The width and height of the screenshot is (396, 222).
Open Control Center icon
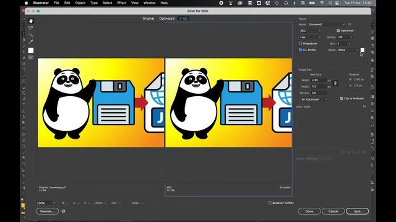[337, 3]
